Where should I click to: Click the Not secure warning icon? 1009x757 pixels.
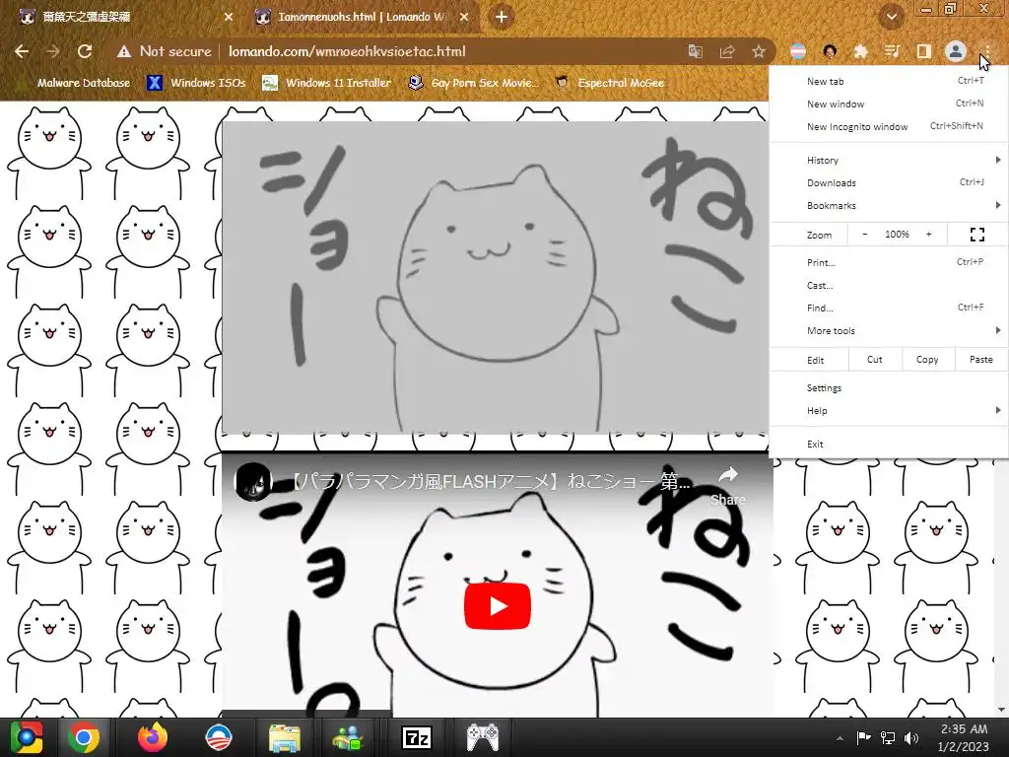(123, 51)
